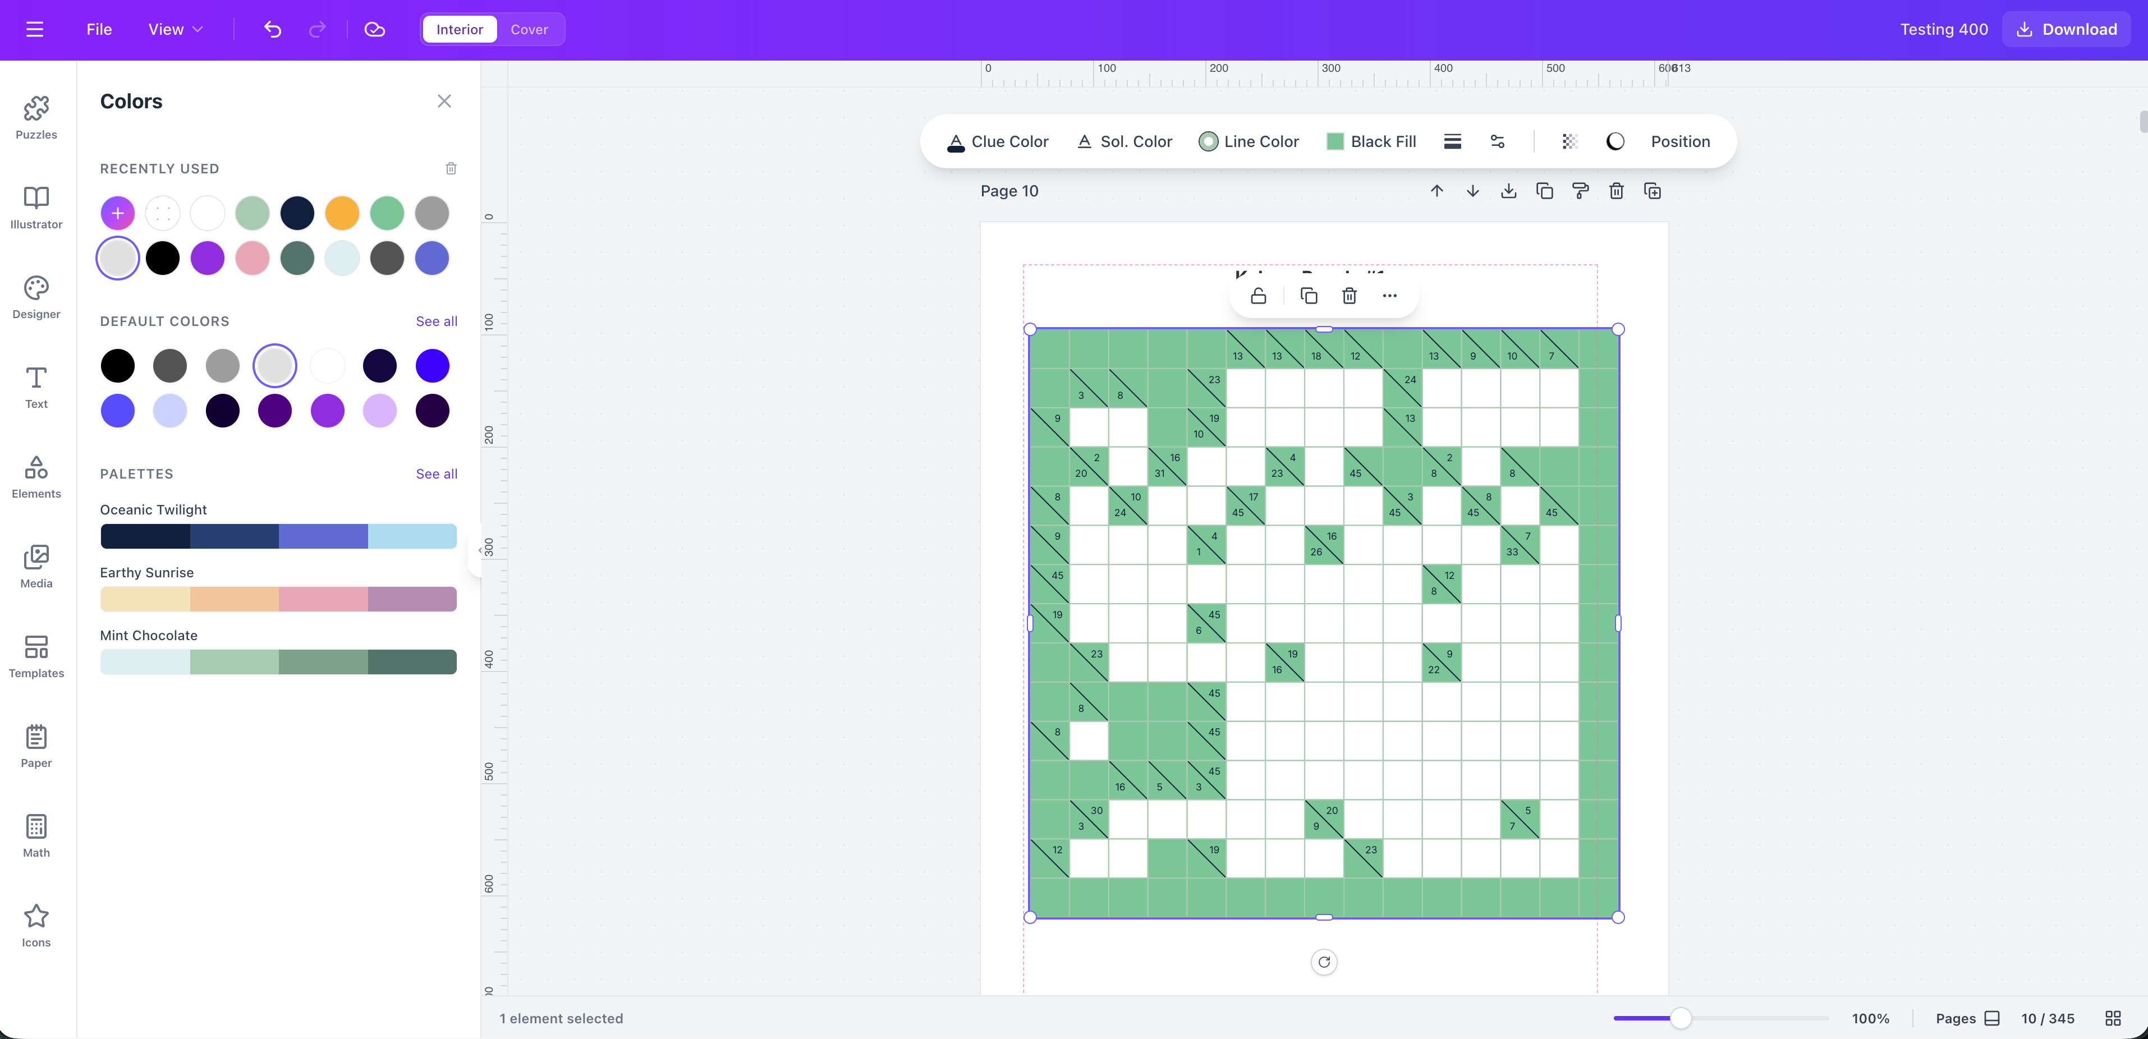The width and height of the screenshot is (2148, 1039).
Task: Pick the orange recently used swatch
Action: click(342, 214)
